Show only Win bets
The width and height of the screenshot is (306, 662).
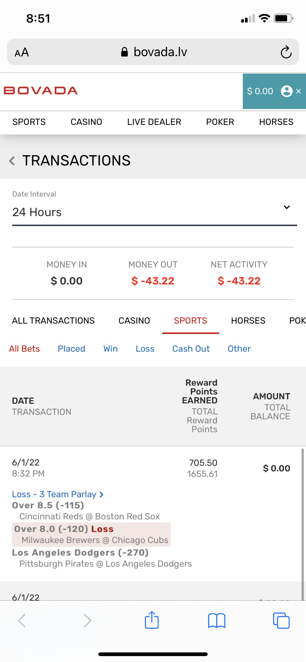pyautogui.click(x=110, y=349)
